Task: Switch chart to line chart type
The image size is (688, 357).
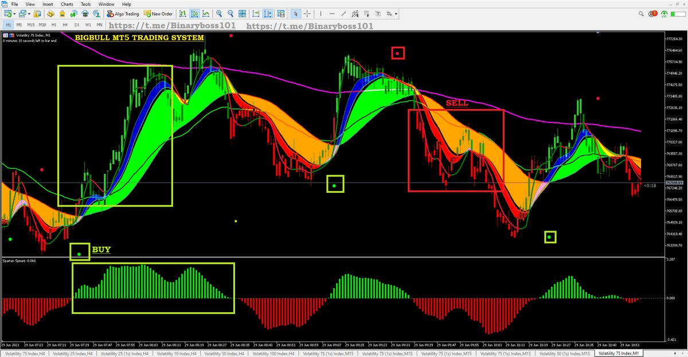Action: click(206, 14)
